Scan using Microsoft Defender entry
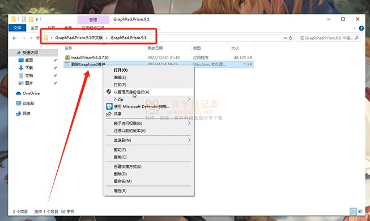Screen dimensions: 370x221 (148, 106)
